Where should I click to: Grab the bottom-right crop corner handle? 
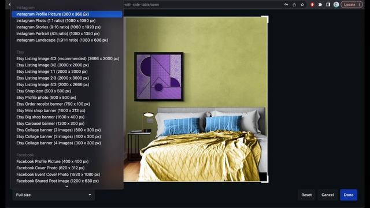265,179
